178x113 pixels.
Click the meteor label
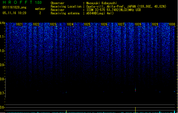point(40,9)
